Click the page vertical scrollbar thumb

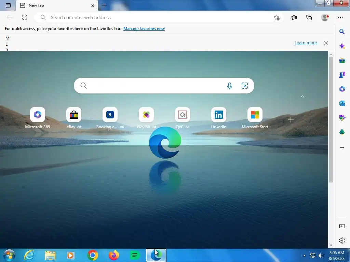(x=331, y=120)
